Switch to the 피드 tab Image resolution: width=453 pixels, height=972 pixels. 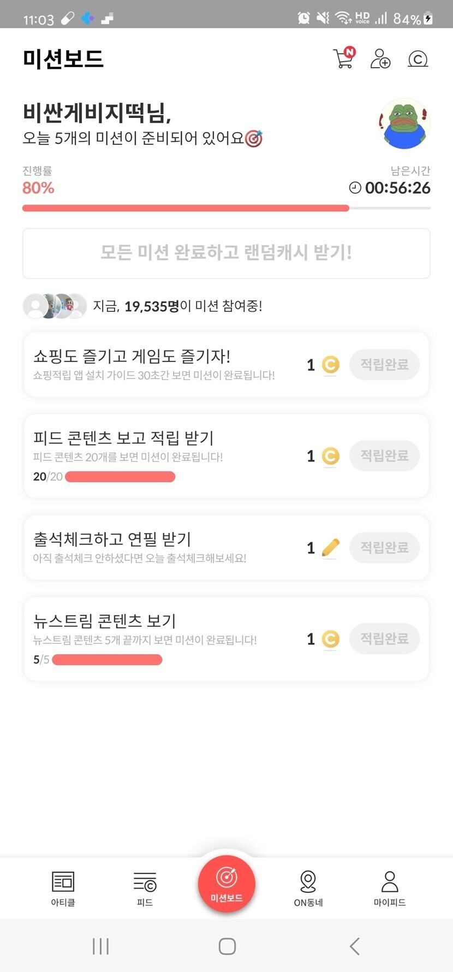145,888
